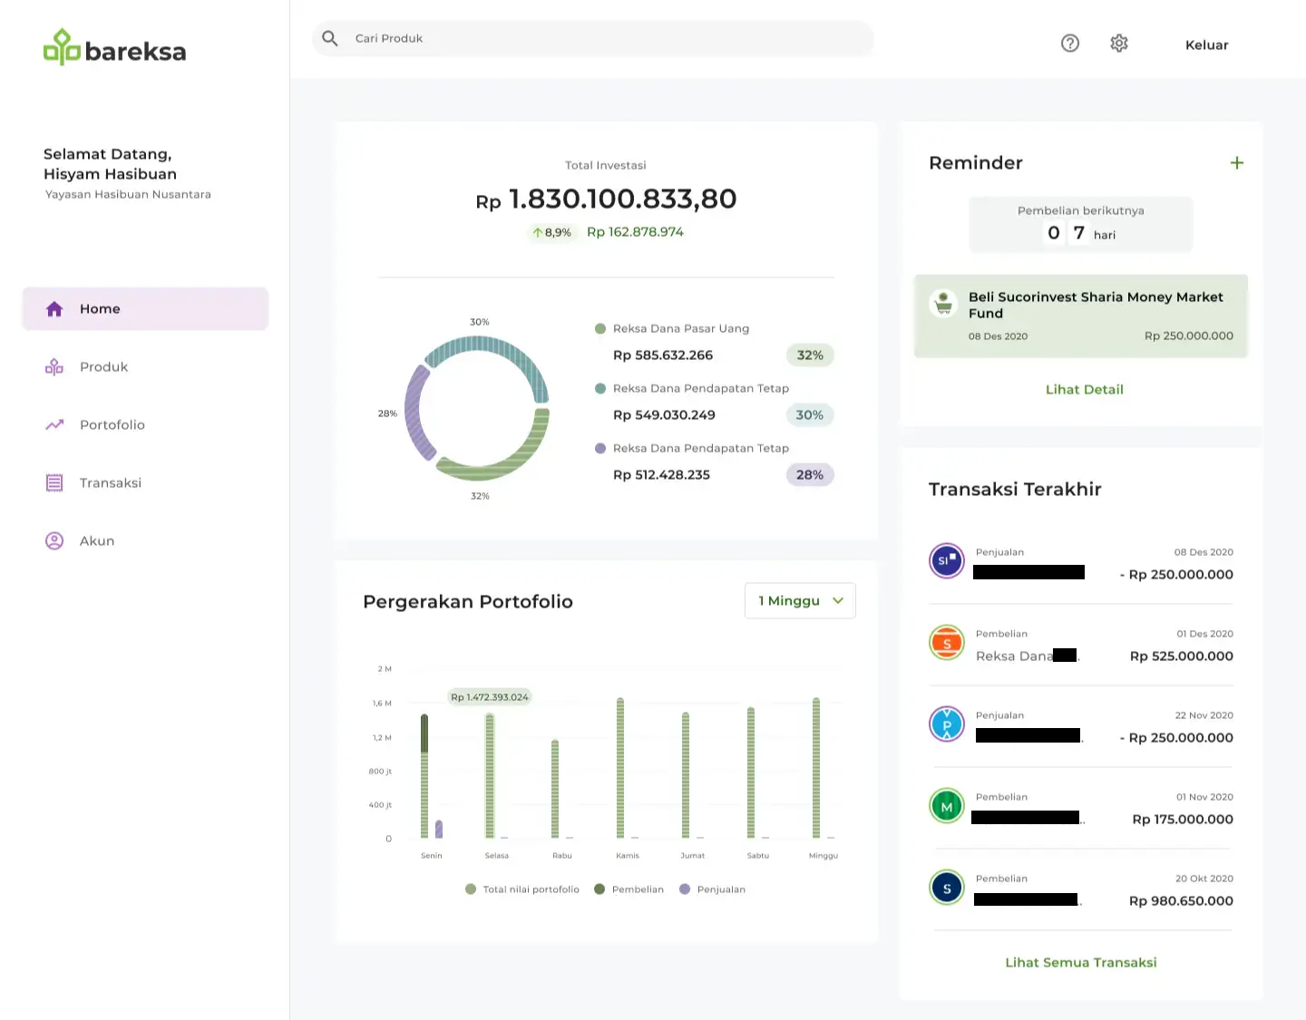
Task: Click the Penjualan chart legend item
Action: coord(712,889)
